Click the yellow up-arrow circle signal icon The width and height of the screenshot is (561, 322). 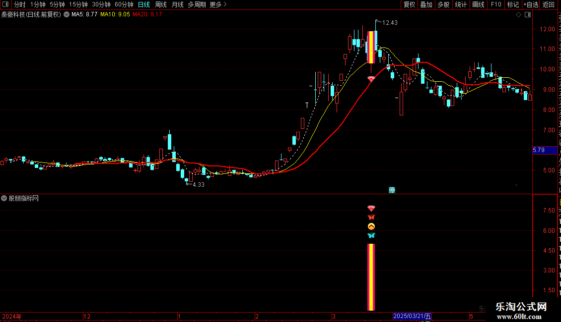coord(371,226)
